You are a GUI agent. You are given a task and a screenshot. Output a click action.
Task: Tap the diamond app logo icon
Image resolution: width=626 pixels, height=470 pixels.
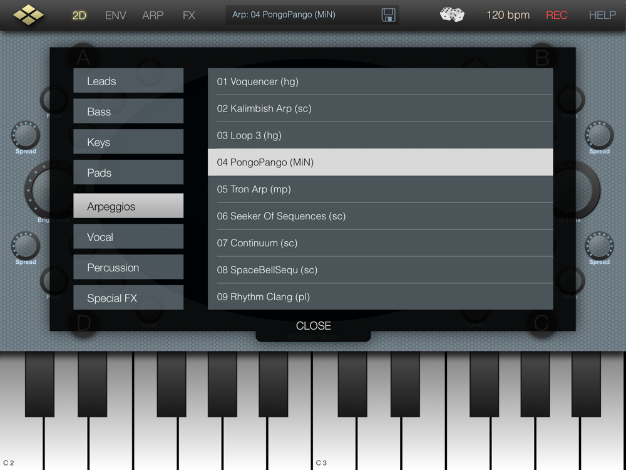[x=28, y=15]
